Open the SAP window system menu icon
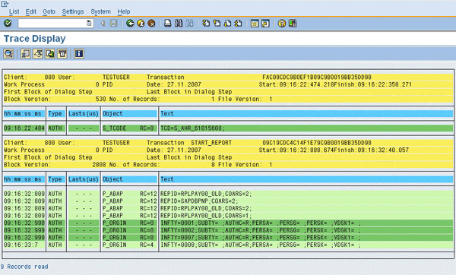456x275 pixels. (x=5, y=4)
